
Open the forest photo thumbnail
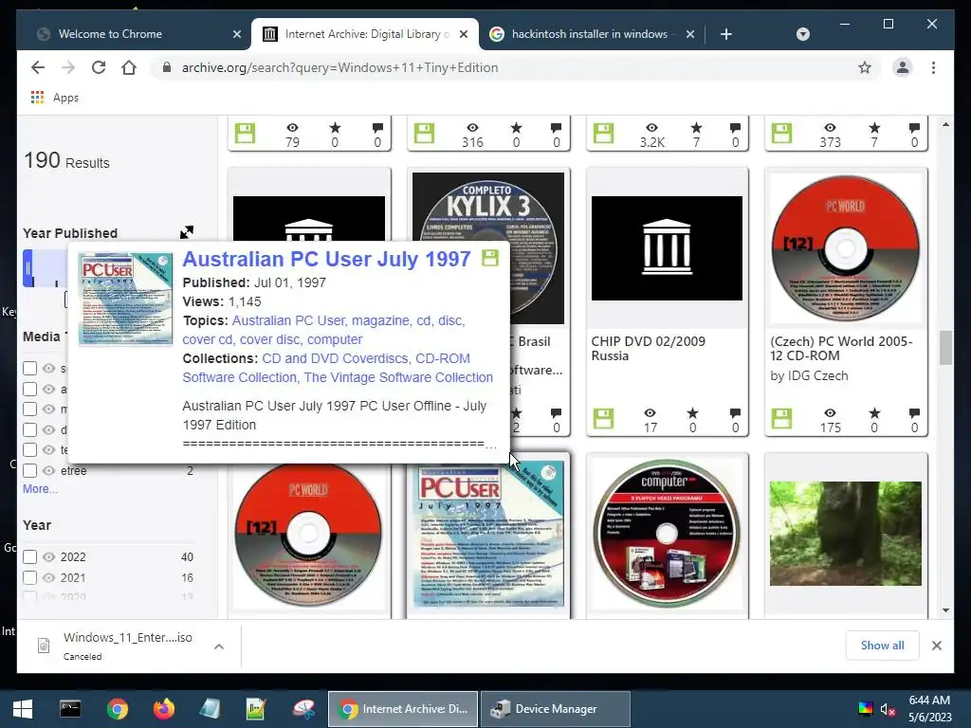[x=845, y=534]
